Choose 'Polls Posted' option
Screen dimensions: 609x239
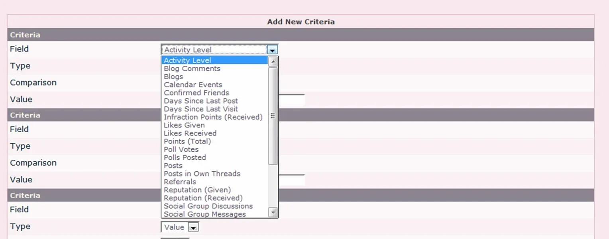tap(215, 157)
